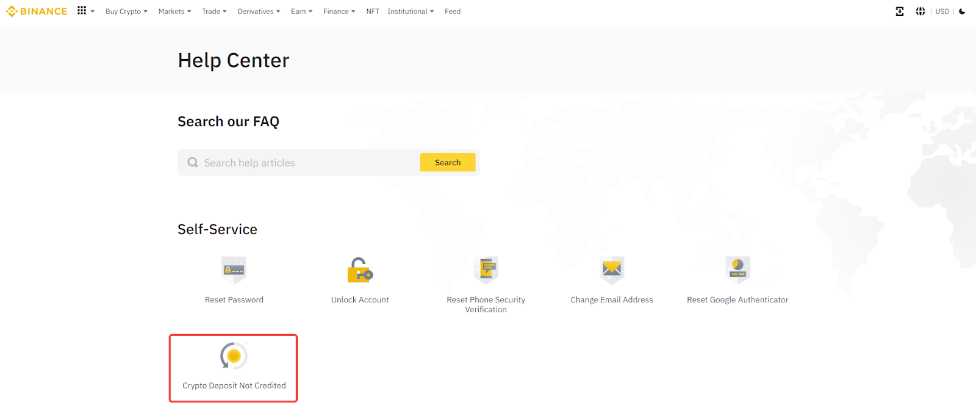The height and width of the screenshot is (414, 976).
Task: Open the download app QR icon
Action: pos(900,12)
